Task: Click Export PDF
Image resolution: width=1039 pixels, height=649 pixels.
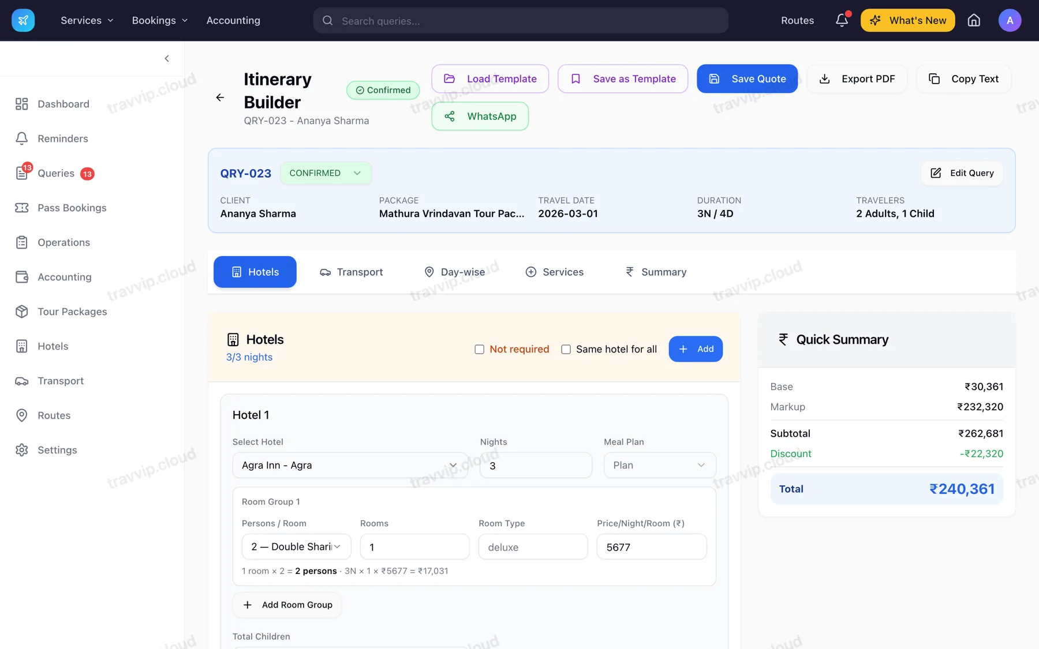Action: tap(857, 78)
